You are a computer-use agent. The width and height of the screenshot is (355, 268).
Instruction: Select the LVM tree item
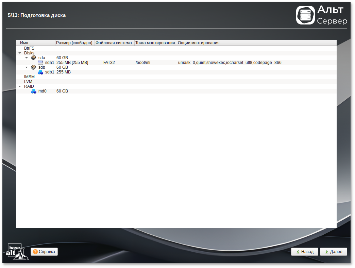pos(29,82)
